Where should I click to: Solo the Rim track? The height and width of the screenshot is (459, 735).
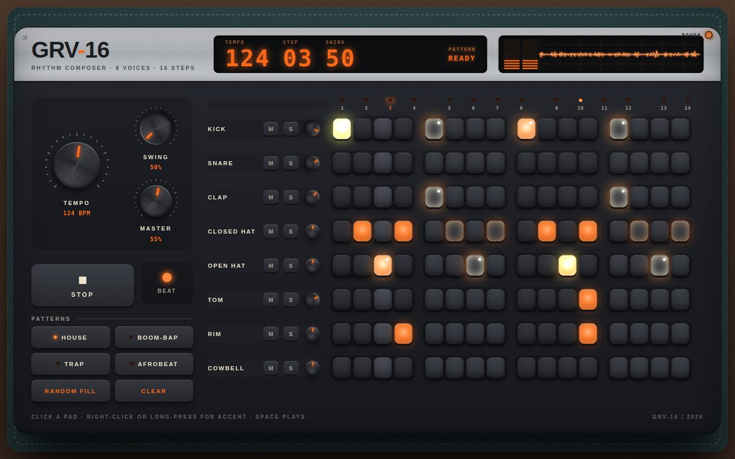point(291,334)
